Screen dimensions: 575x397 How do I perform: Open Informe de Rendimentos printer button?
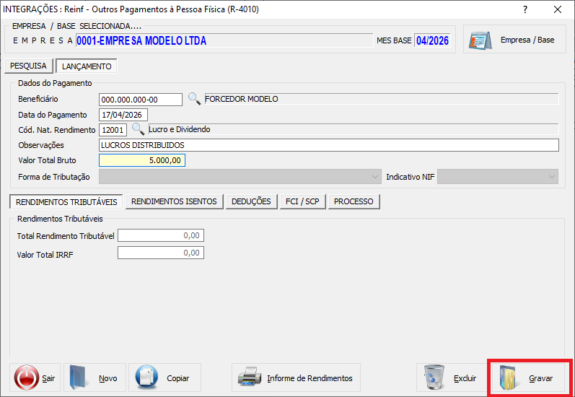[x=296, y=378]
